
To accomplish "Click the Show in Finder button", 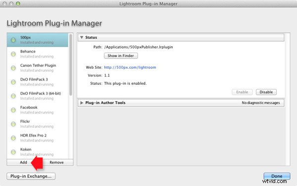I will [121, 55].
